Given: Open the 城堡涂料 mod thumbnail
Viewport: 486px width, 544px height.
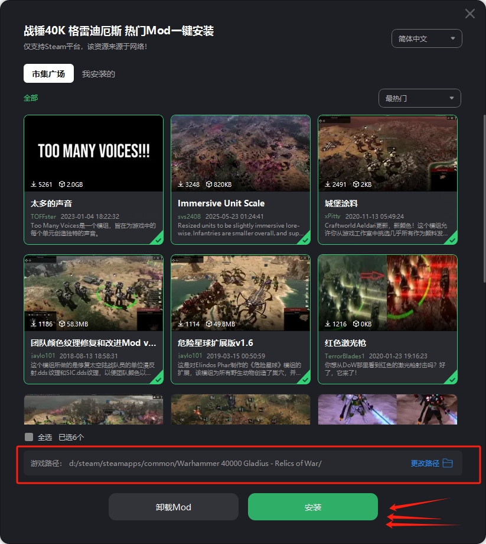Looking at the screenshot, I should pos(387,153).
